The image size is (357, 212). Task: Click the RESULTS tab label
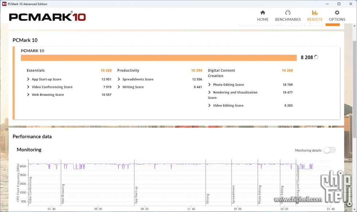(315, 19)
